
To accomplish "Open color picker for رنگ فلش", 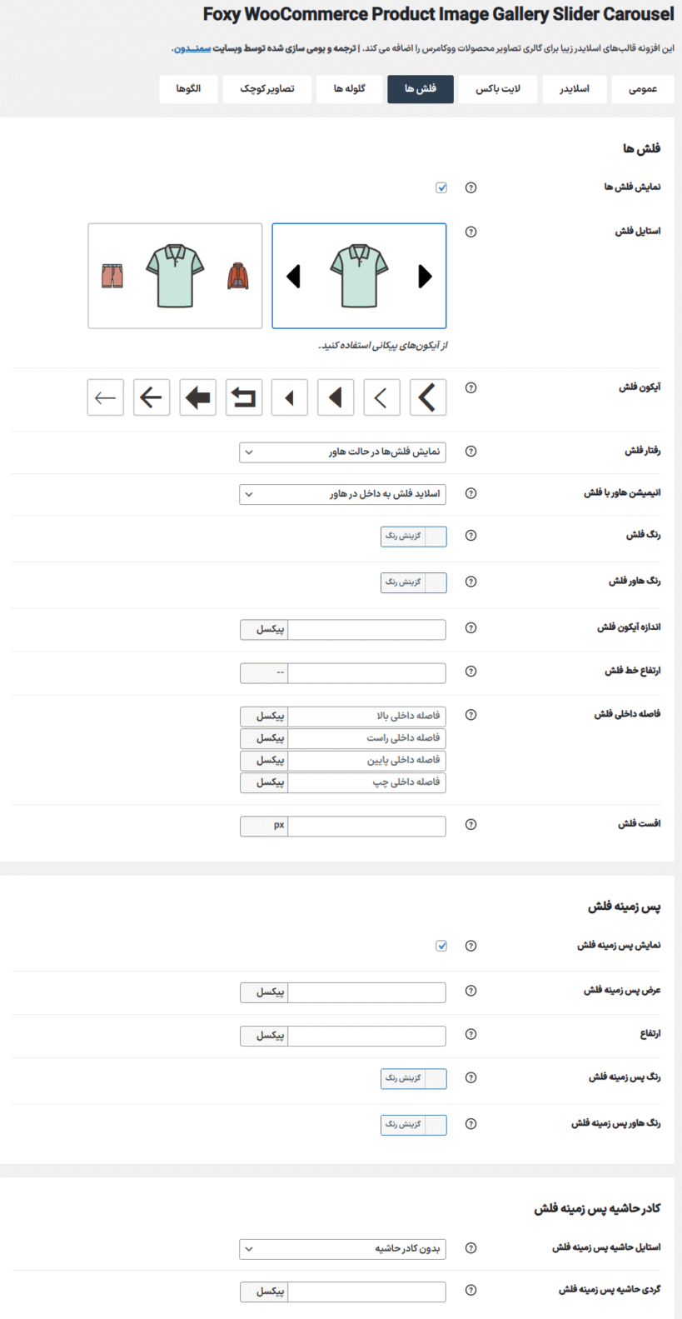I will (x=414, y=537).
